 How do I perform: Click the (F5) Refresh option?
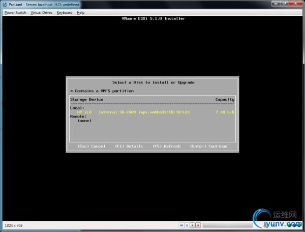[x=167, y=146]
